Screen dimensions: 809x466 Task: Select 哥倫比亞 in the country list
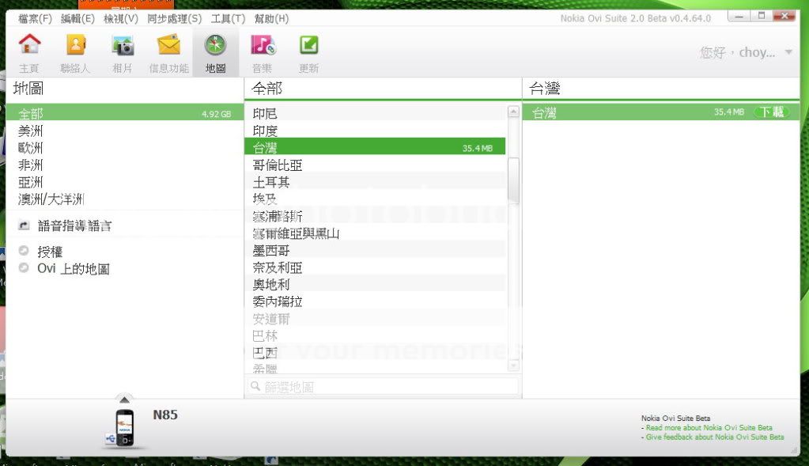tap(376, 165)
